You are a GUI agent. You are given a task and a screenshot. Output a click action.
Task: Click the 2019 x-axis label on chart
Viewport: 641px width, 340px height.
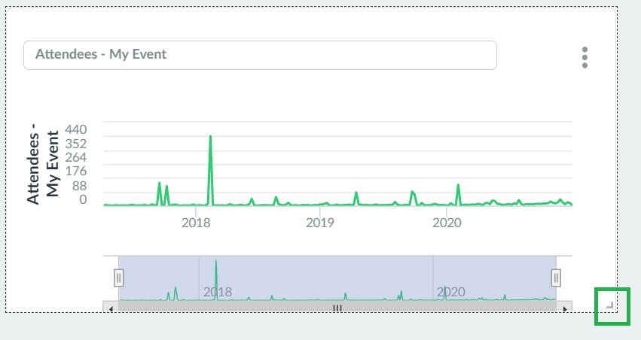[x=320, y=223]
